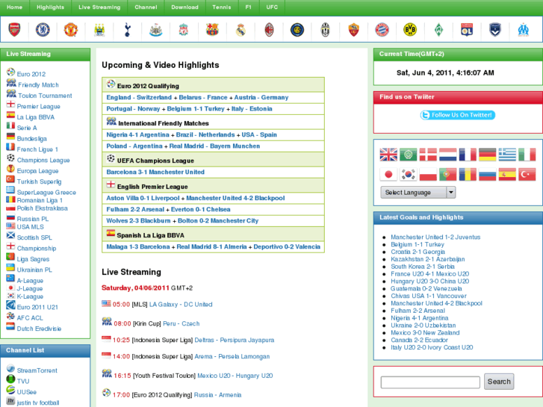Open the UFC navigation item
The height and width of the screenshot is (407, 543).
pyautogui.click(x=272, y=7)
